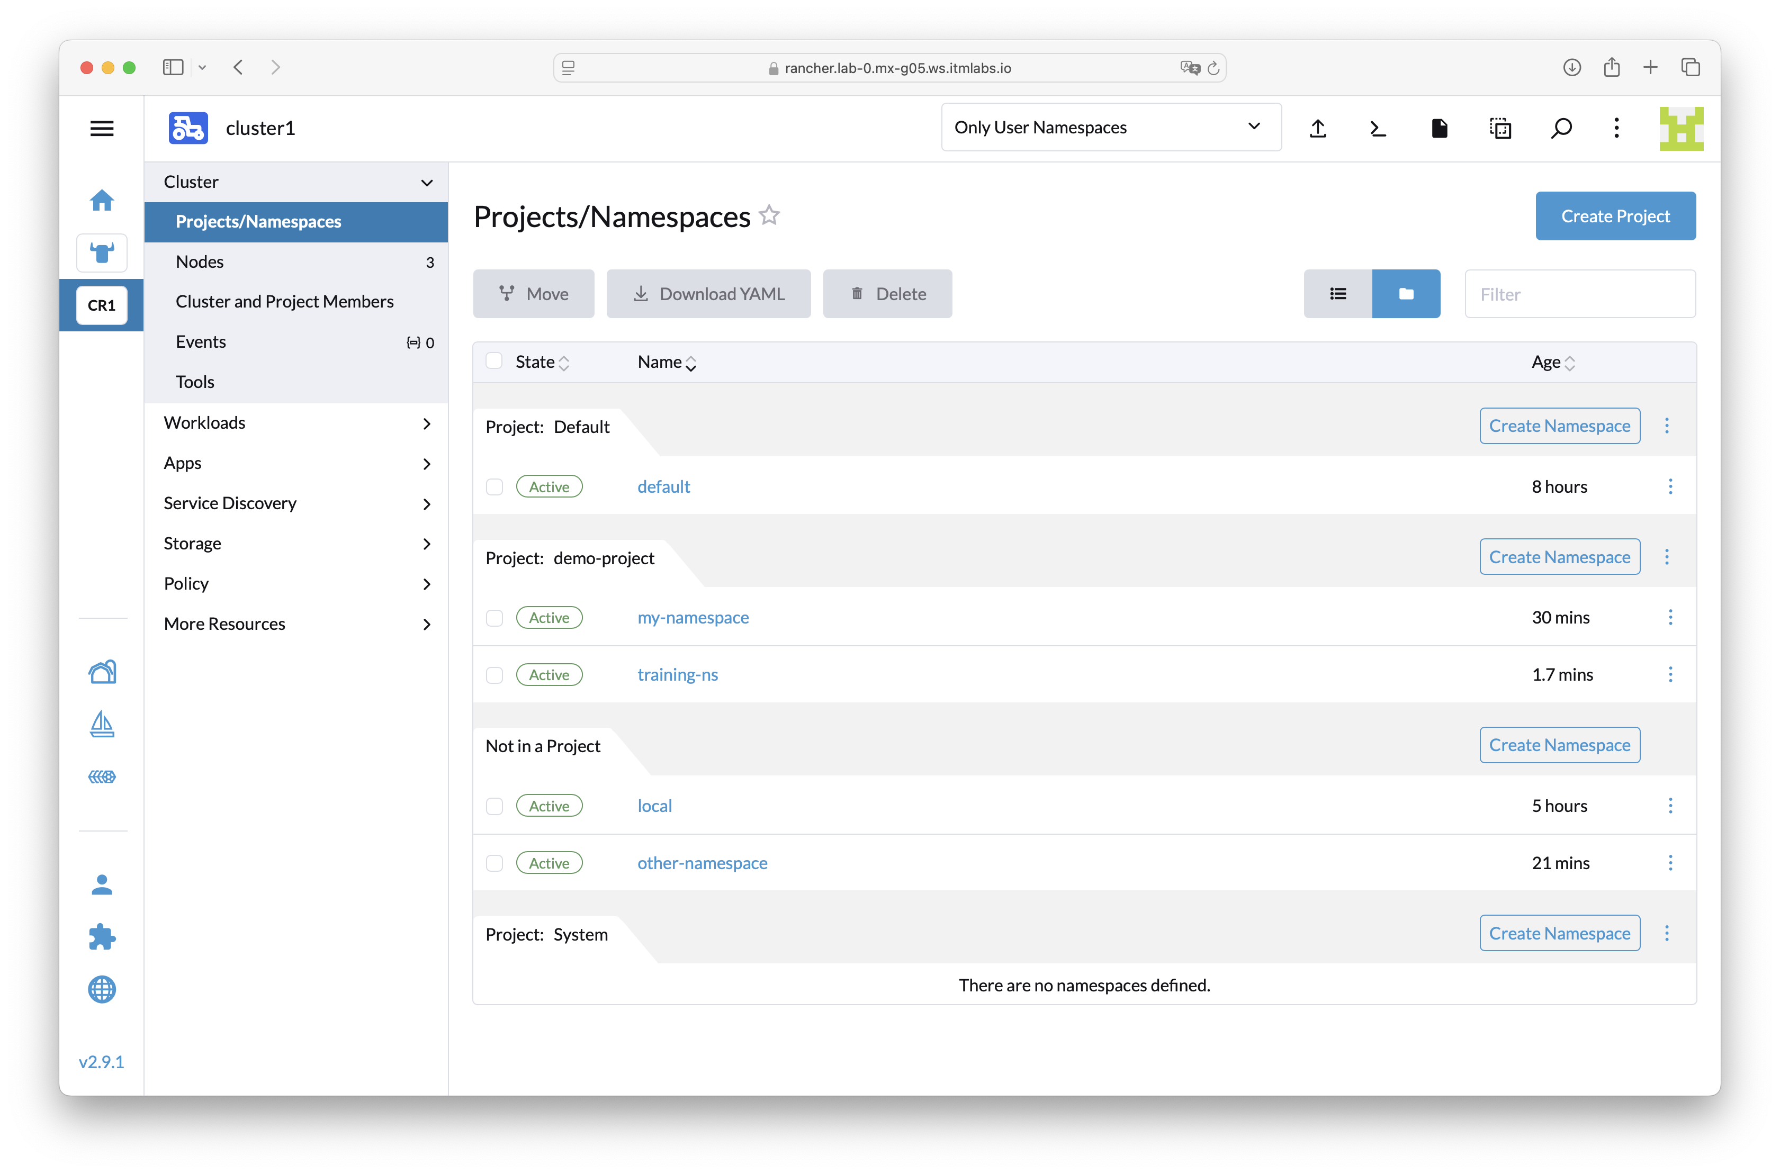Copy KubeConfig to the clipboard icon
The width and height of the screenshot is (1780, 1174).
[x=1500, y=129]
